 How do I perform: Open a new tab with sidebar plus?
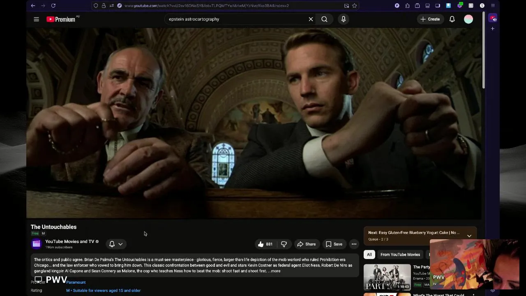click(492, 28)
